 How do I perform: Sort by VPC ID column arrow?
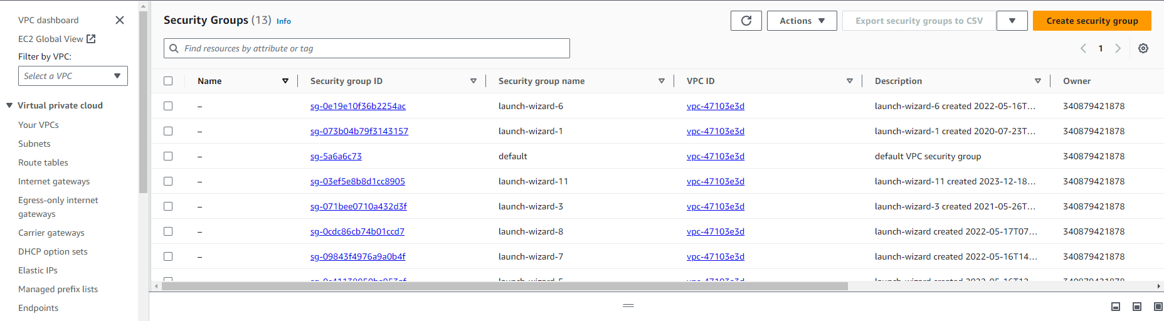850,81
